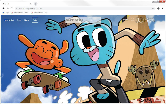Click the forward navigation arrow

click(x=8, y=9)
